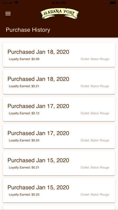Image resolution: width=118 pixels, height=210 pixels.
Task: Select Jan 15 purchase earning $0.21
Action: (x=59, y=163)
